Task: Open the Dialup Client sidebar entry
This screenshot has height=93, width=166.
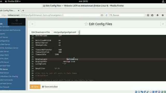Action: [x=4, y=55]
